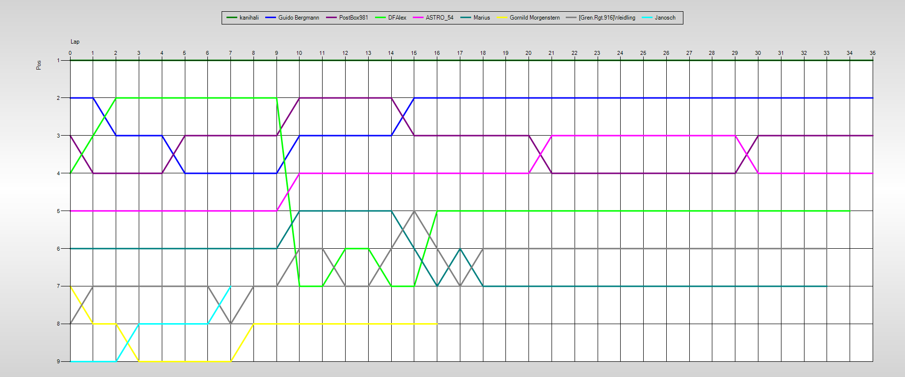Image resolution: width=905 pixels, height=377 pixels.
Task: Click the Janosch legend label
Action: tap(665, 18)
